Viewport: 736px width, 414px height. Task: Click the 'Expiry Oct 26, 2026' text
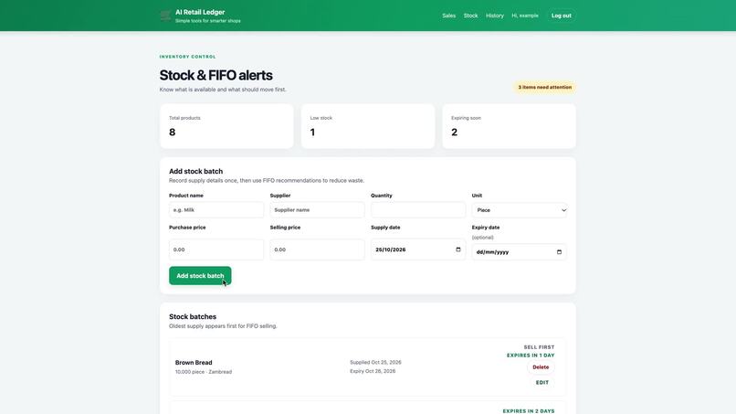[373, 371]
